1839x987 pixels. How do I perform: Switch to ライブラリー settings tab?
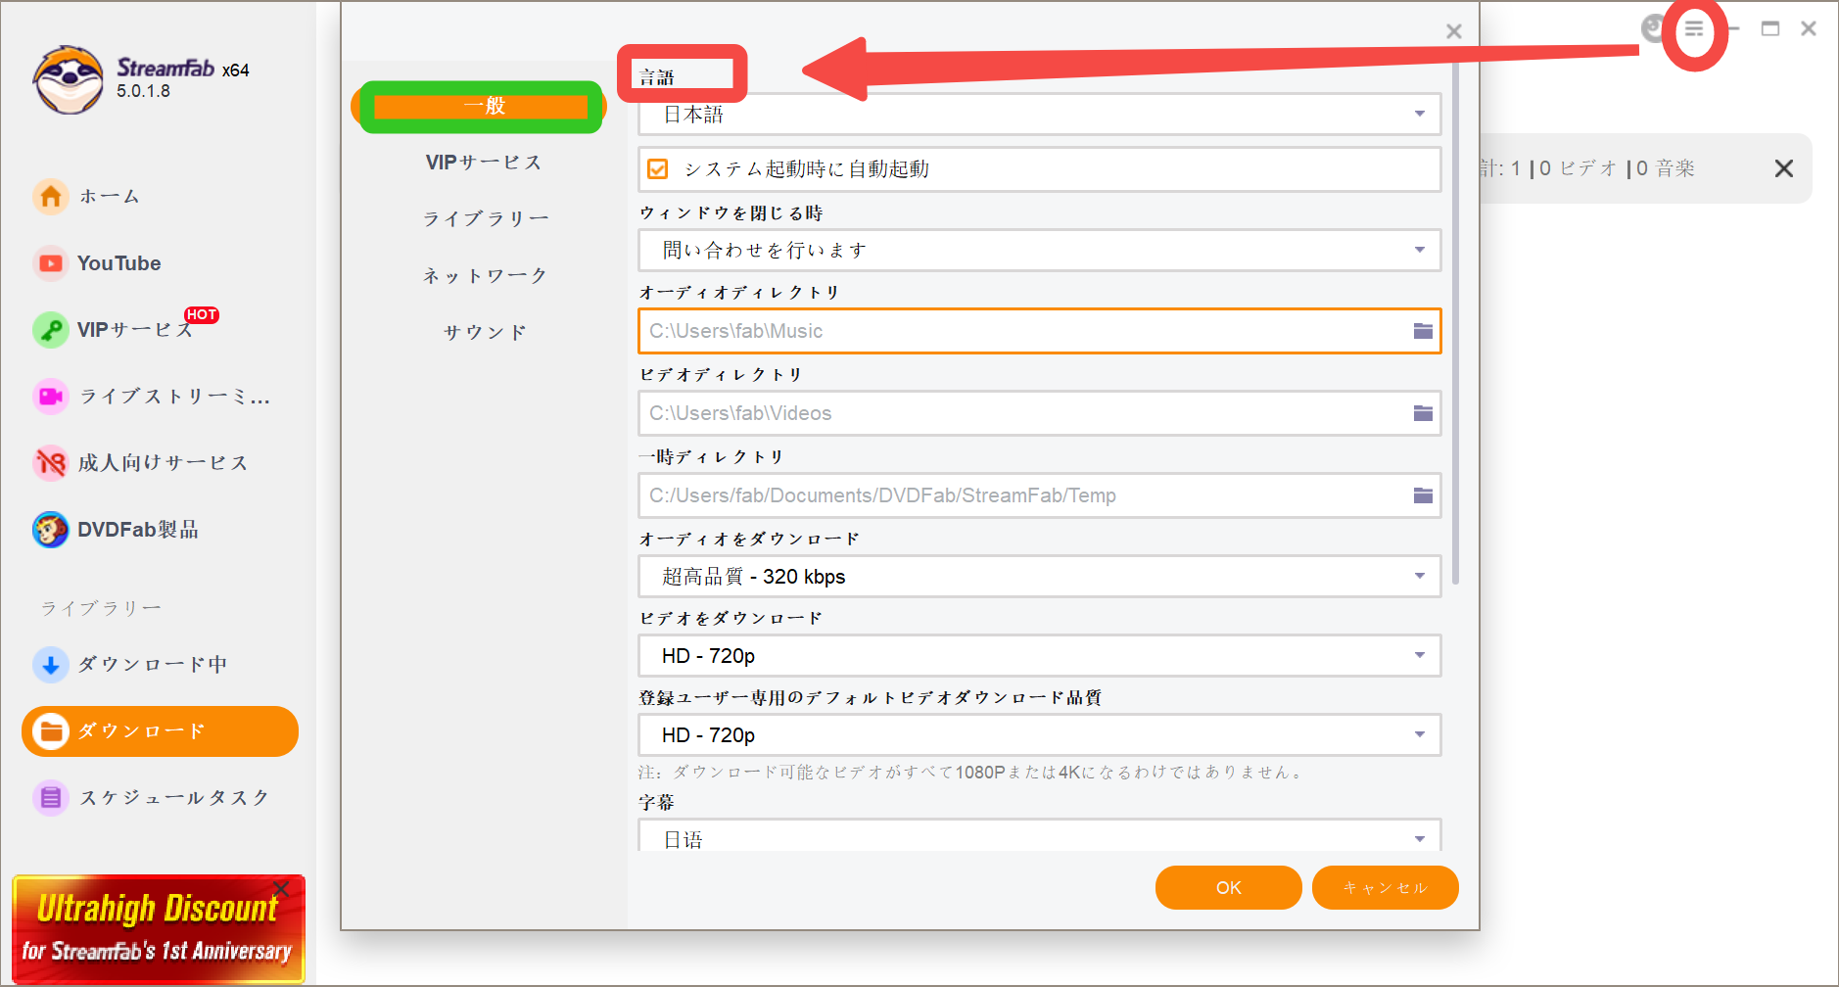tap(486, 219)
